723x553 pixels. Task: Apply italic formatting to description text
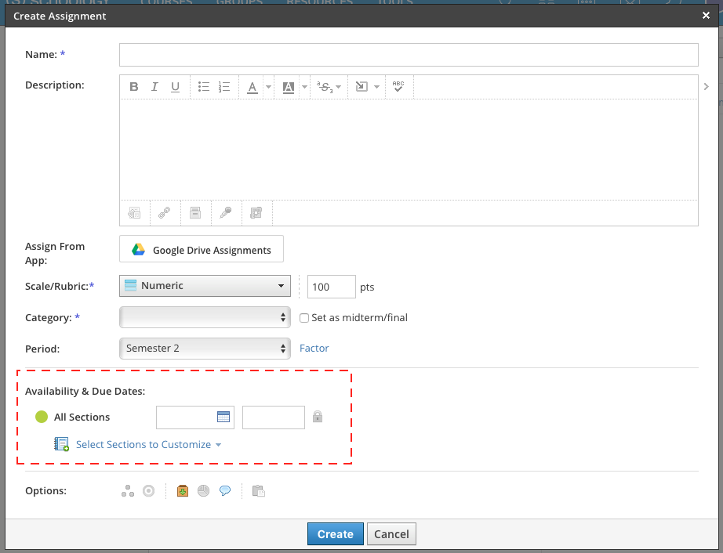(x=154, y=87)
